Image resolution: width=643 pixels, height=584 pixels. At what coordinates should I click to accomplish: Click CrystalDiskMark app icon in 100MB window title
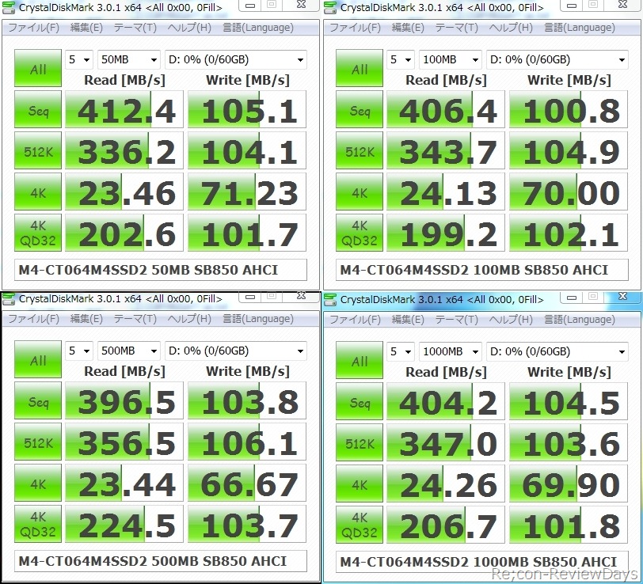pos(330,7)
